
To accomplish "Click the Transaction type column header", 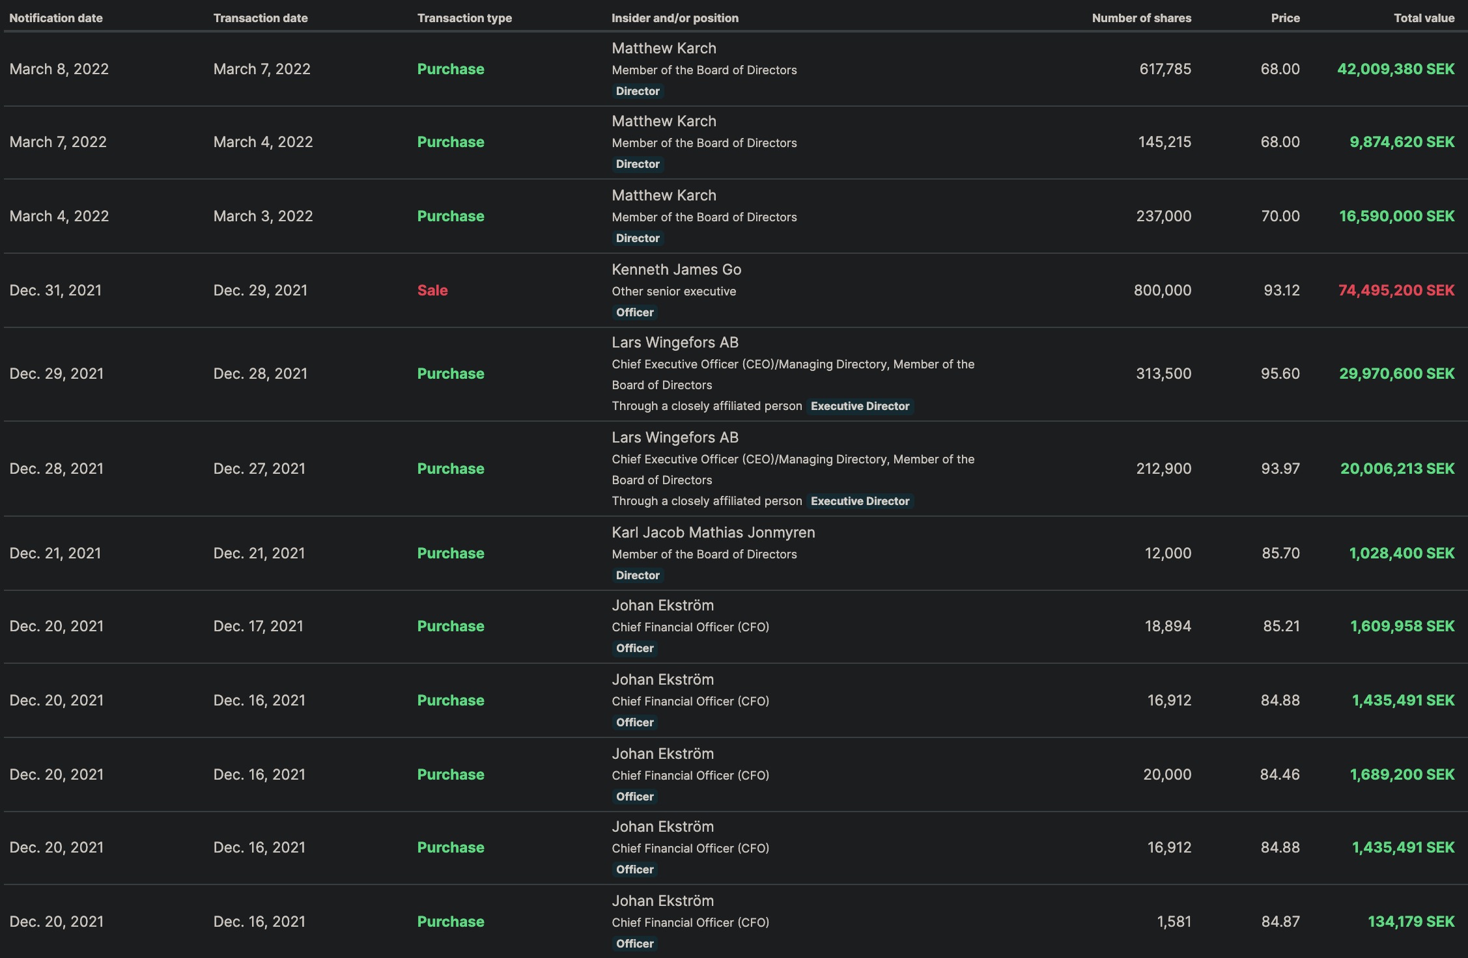I will point(464,18).
